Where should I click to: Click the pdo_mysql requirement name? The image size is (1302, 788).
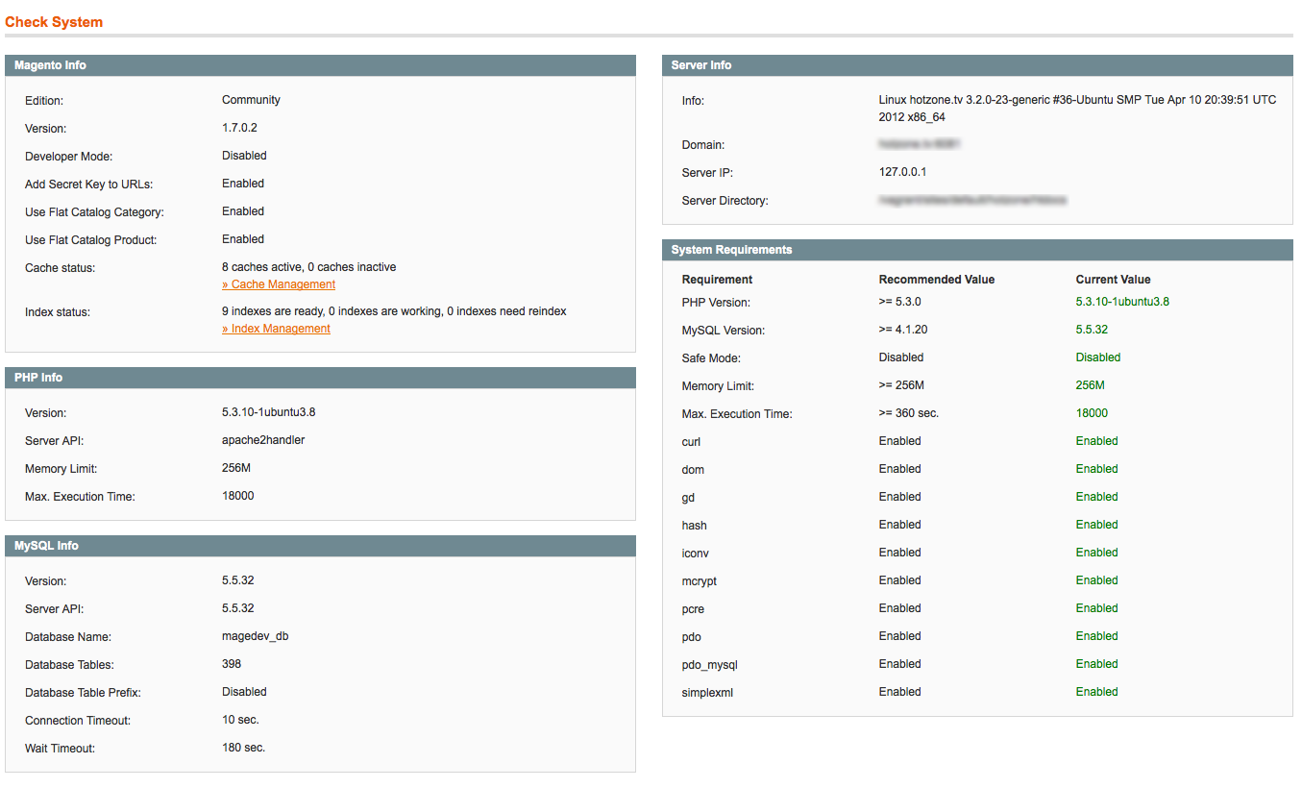tap(710, 665)
